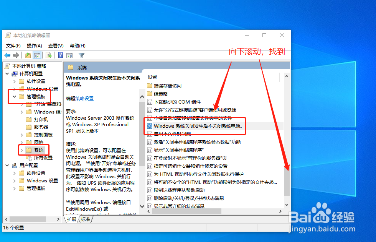Click the forward navigation arrow
376x242 pixels.
[16, 55]
